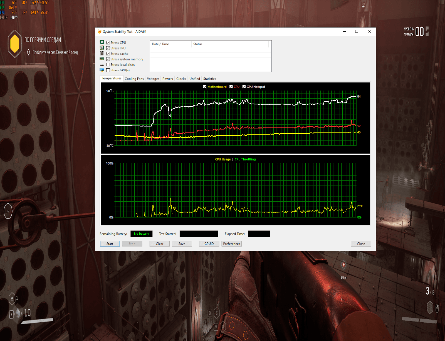
Task: Click the cache icon beside Stress cache
Action: (x=102, y=53)
